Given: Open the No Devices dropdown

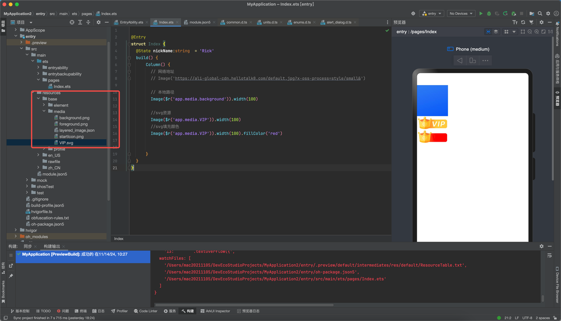Looking at the screenshot, I should point(461,14).
